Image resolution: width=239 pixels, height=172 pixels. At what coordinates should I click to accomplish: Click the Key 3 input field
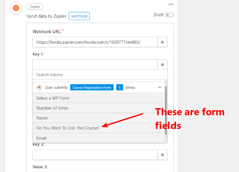pos(95,154)
